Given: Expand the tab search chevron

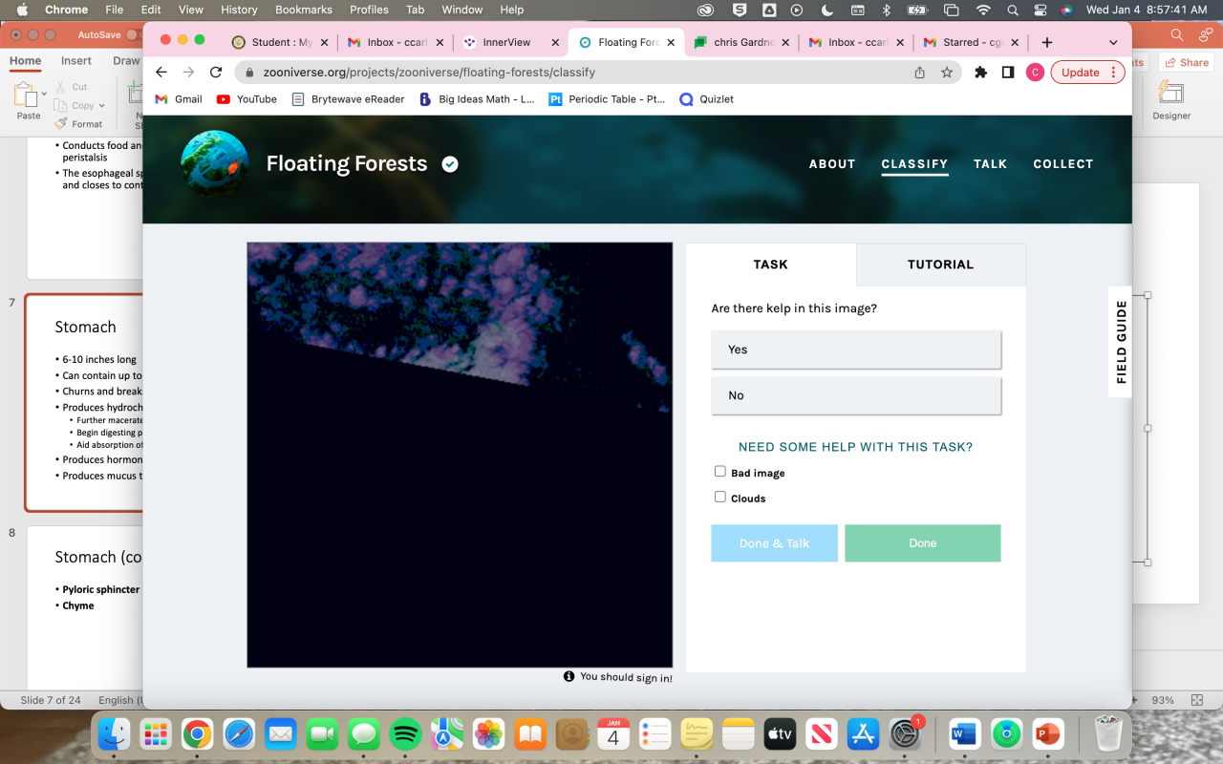Looking at the screenshot, I should click(1113, 42).
